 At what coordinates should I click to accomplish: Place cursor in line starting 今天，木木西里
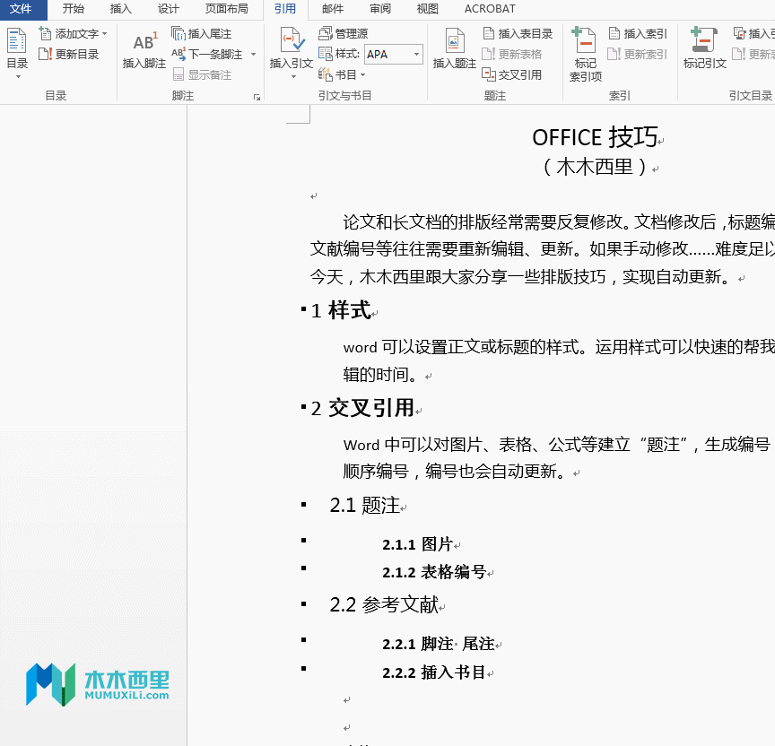click(x=520, y=277)
